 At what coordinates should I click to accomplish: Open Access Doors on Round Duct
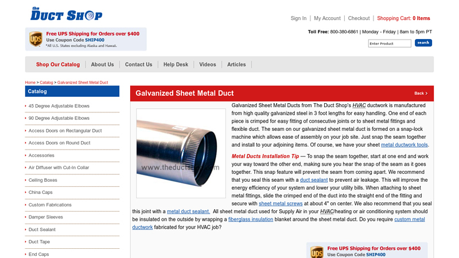click(x=59, y=143)
